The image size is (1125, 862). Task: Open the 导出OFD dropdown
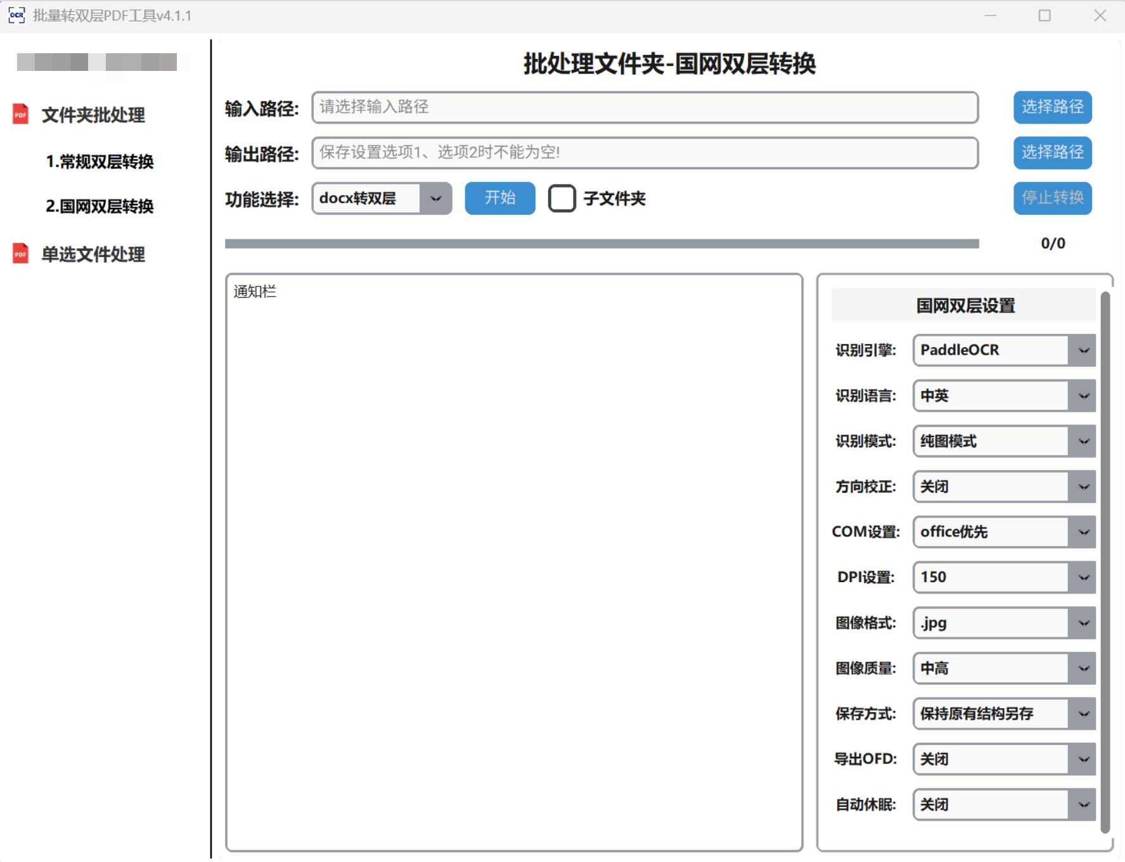coord(1004,759)
